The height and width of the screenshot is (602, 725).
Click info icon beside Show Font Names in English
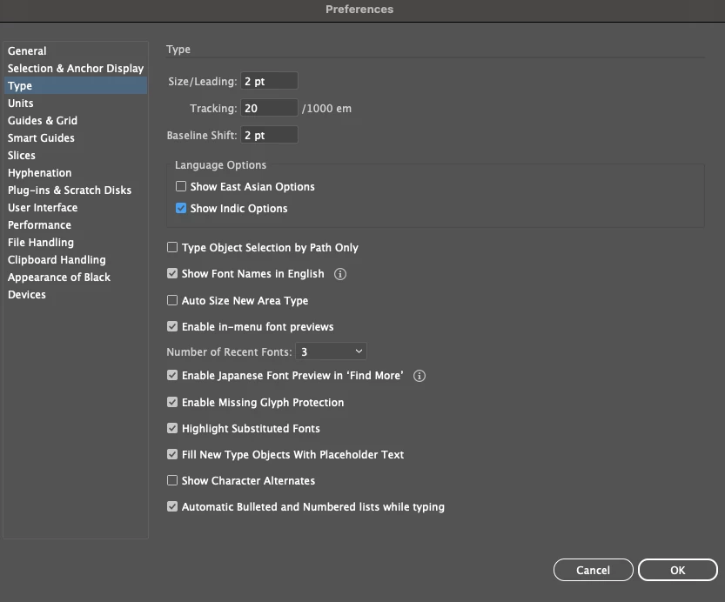click(x=340, y=274)
